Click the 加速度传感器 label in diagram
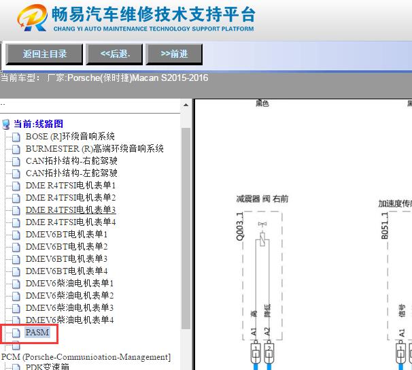The height and width of the screenshot is (370, 412). (395, 203)
